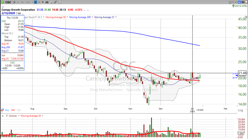Switch to hourly time frame
248x139 pixels.
(x=32, y=2)
